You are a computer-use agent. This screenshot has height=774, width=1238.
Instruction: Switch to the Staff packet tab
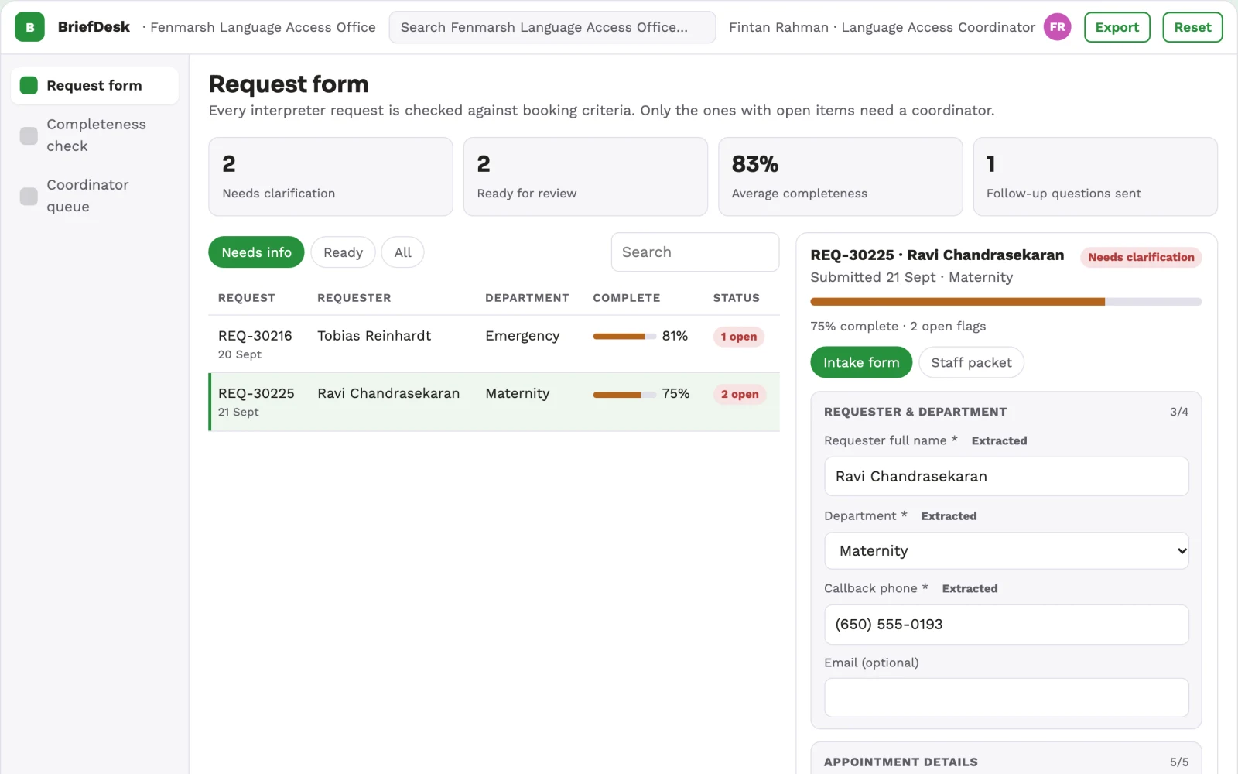coord(971,362)
